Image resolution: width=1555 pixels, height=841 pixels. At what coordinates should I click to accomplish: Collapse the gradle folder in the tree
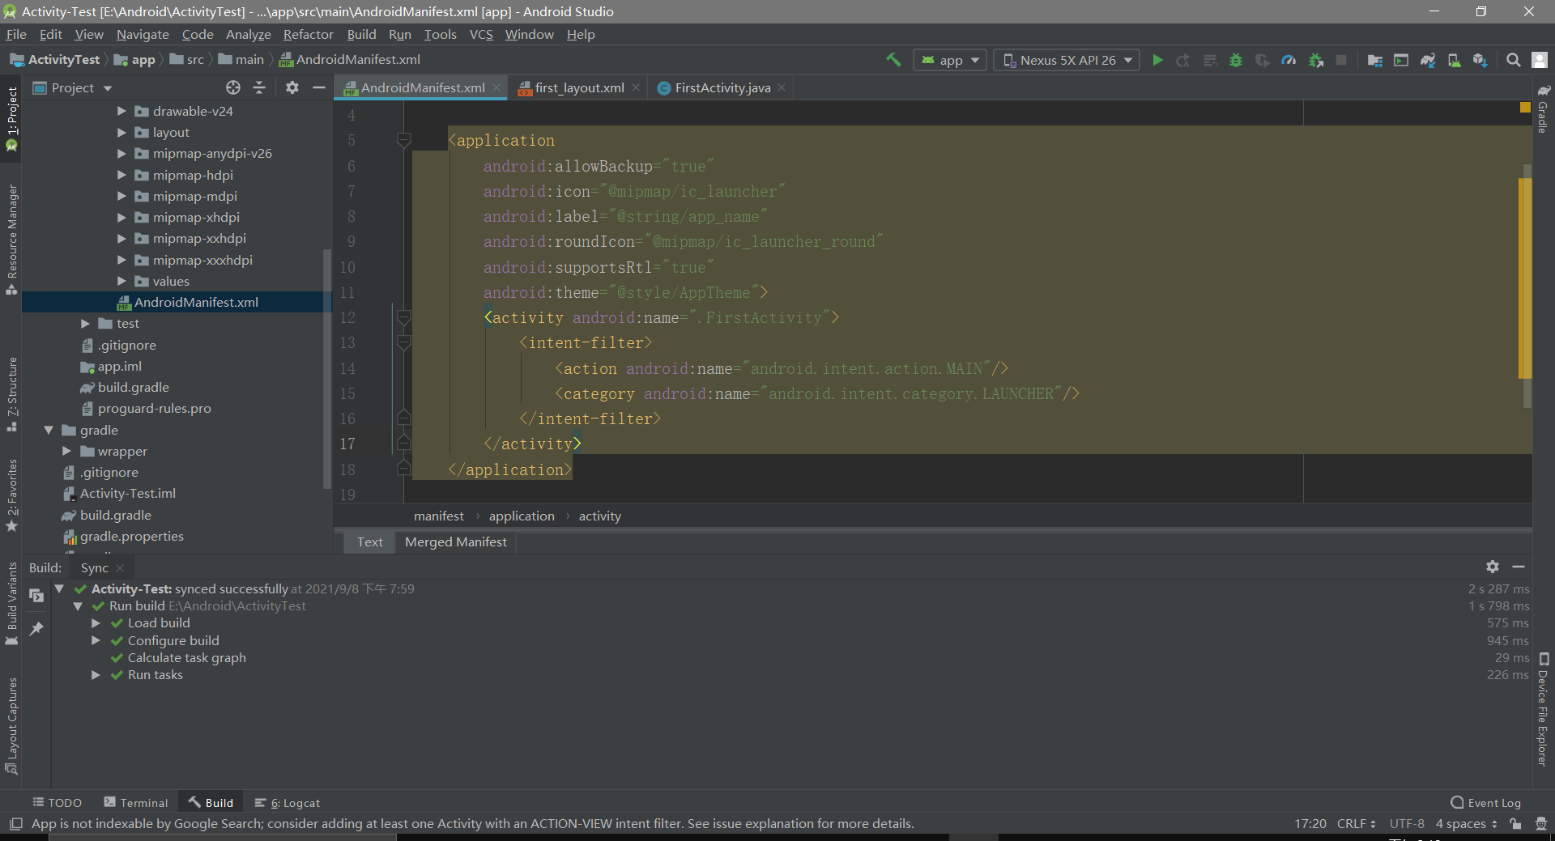pyautogui.click(x=49, y=430)
